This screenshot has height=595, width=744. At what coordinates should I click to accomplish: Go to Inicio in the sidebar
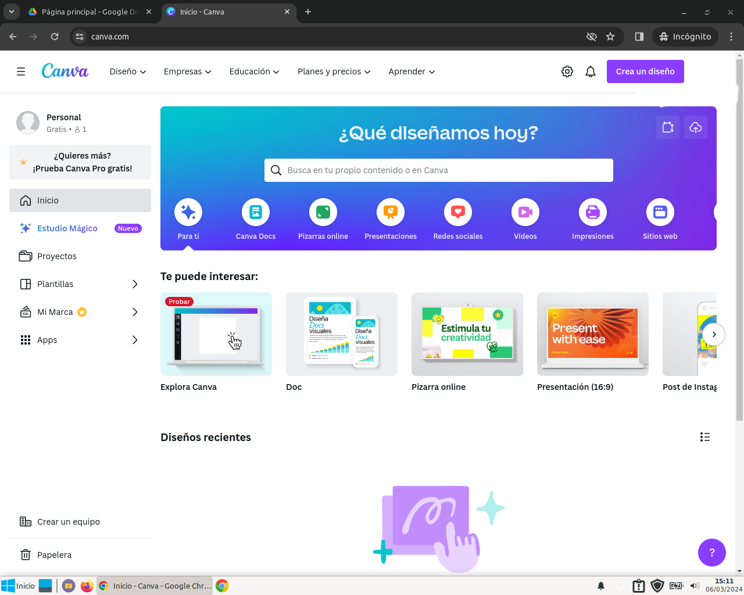(x=80, y=200)
